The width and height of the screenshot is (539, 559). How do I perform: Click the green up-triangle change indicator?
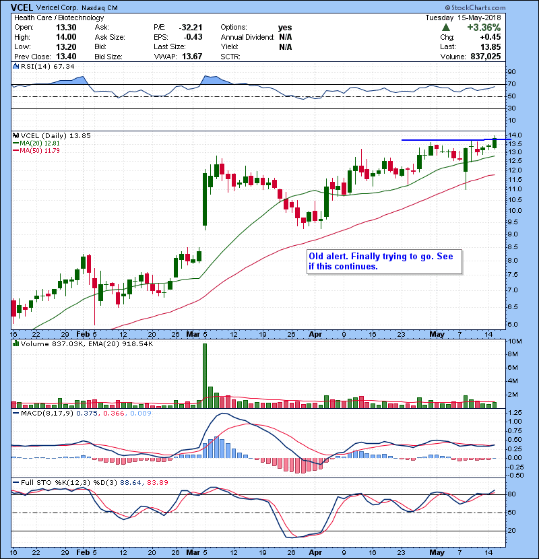(445, 28)
